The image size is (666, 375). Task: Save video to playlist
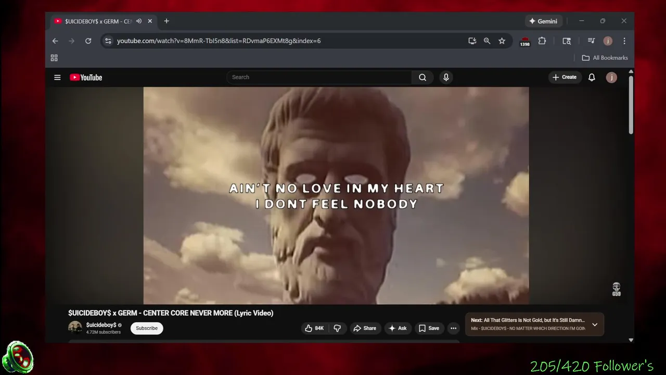pos(429,328)
